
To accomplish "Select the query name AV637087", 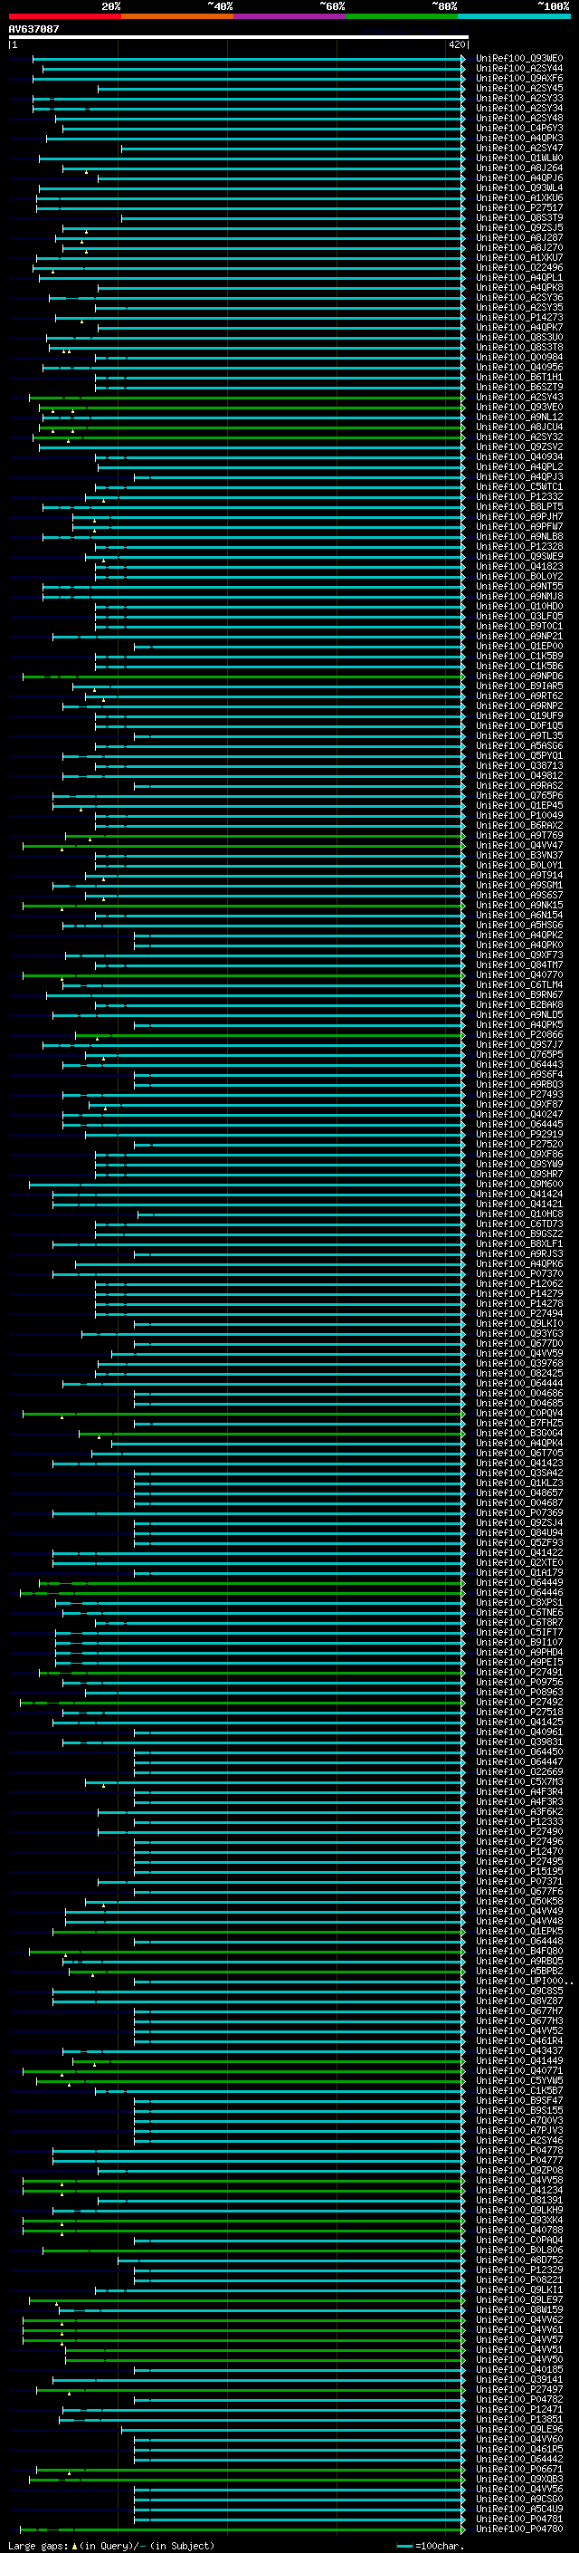I will coord(33,29).
